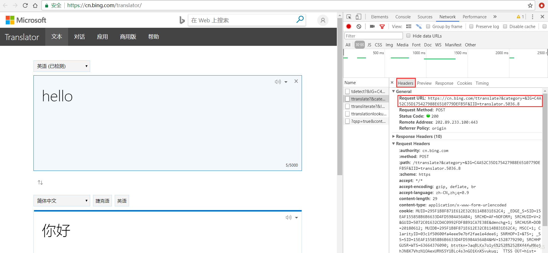
Task: Swap source and target languages
Action: 40,182
